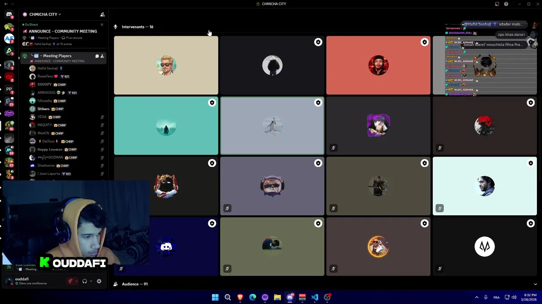Image resolution: width=542 pixels, height=304 pixels.
Task: Select the blue Discord logo speaker tile
Action: [166, 247]
